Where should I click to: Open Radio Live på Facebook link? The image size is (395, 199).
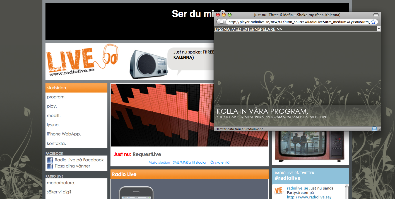point(79,160)
